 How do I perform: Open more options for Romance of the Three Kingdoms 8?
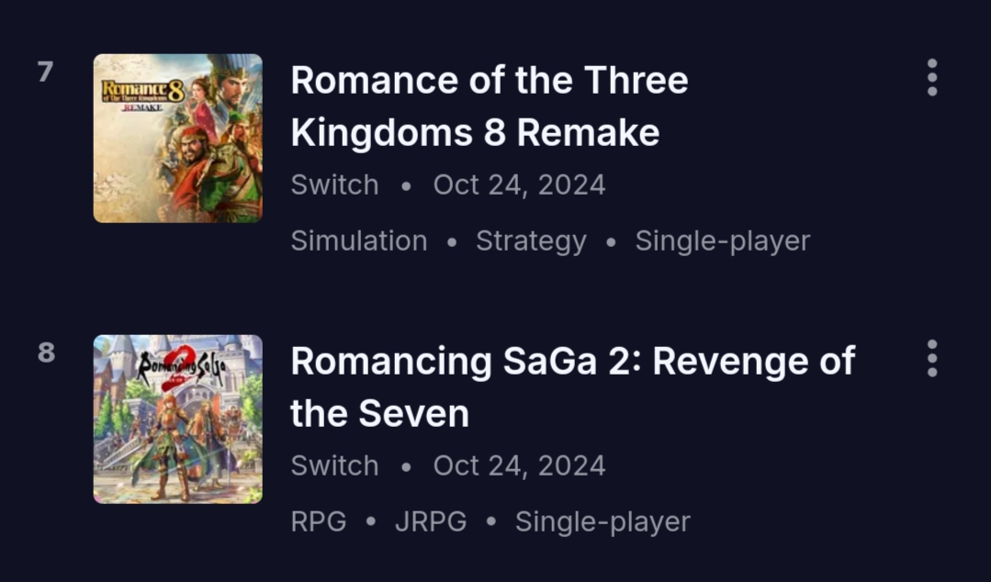(931, 78)
